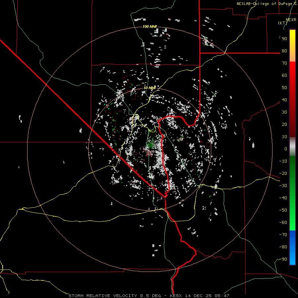Screen dimensions: 298x298
Task: Click the 70 value on the velocity scale
Action: tap(284, 63)
